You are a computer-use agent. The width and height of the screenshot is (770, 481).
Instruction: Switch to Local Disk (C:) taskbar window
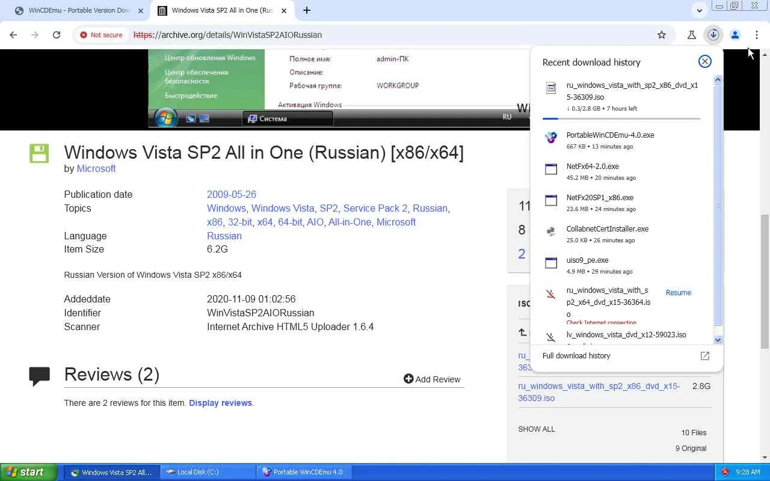pyautogui.click(x=208, y=472)
